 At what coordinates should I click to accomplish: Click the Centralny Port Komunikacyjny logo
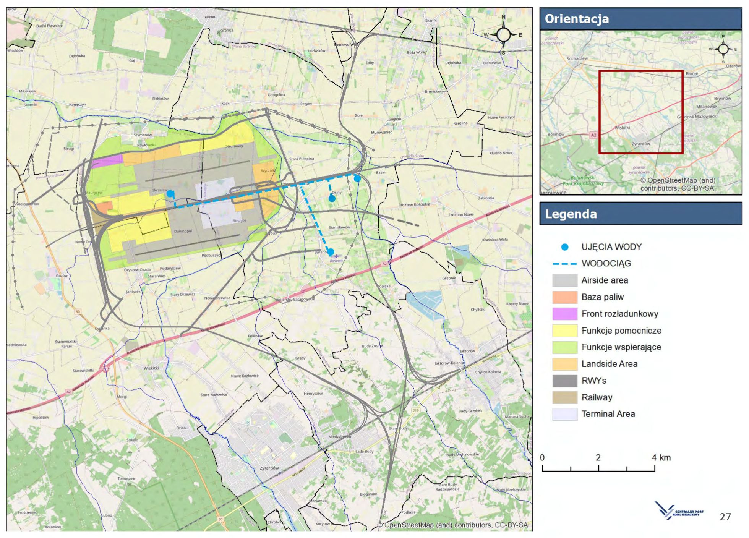[679, 510]
